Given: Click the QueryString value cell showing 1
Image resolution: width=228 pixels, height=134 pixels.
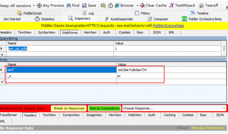Looking at the screenshot, I should coord(168,49).
